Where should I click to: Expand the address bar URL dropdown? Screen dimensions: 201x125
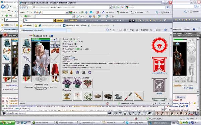[110, 7]
